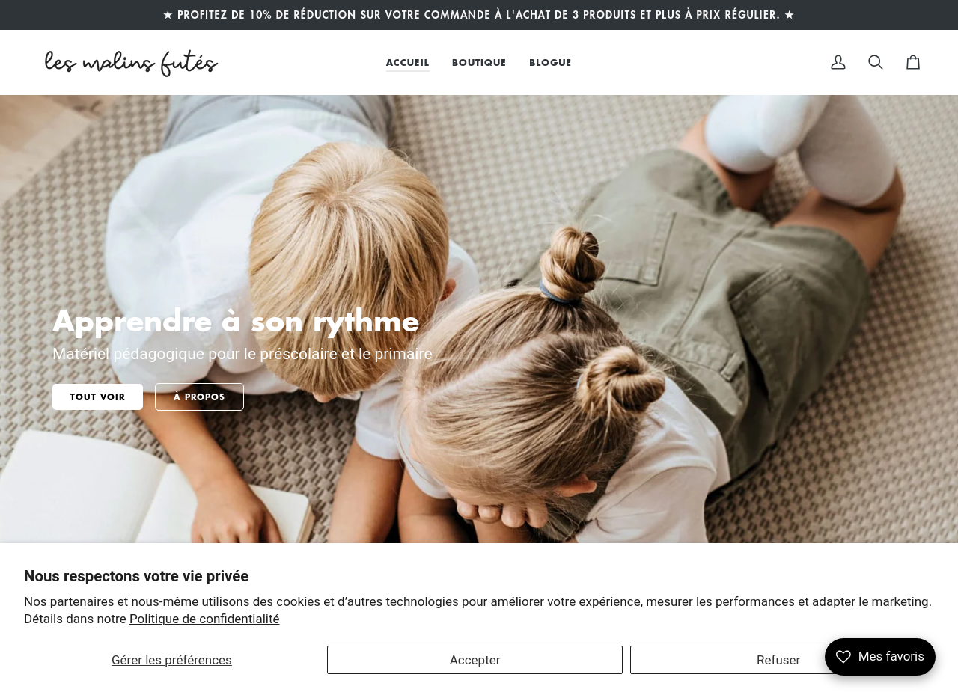Click the À propos button

coord(199,397)
